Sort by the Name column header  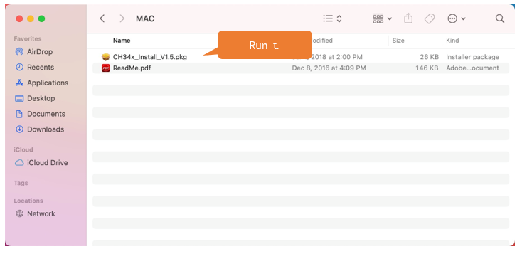(x=122, y=41)
